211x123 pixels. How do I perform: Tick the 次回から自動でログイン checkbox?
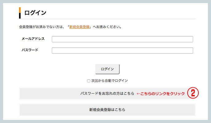pyautogui.click(x=88, y=81)
